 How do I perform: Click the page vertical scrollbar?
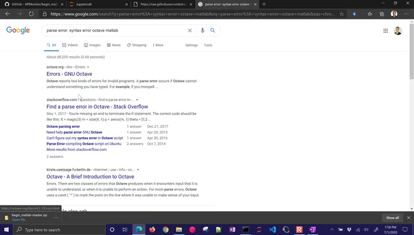pos(412,51)
